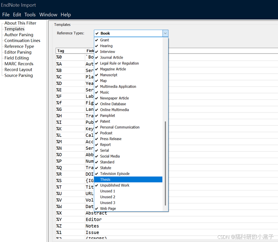Choose Magazine Article reference type

click(128, 69)
